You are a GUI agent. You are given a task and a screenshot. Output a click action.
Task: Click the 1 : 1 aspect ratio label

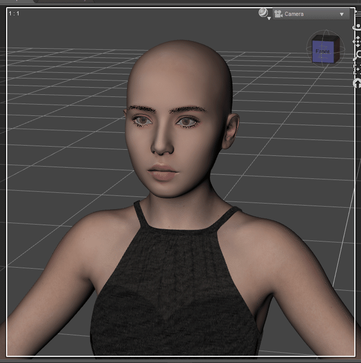coord(14,13)
